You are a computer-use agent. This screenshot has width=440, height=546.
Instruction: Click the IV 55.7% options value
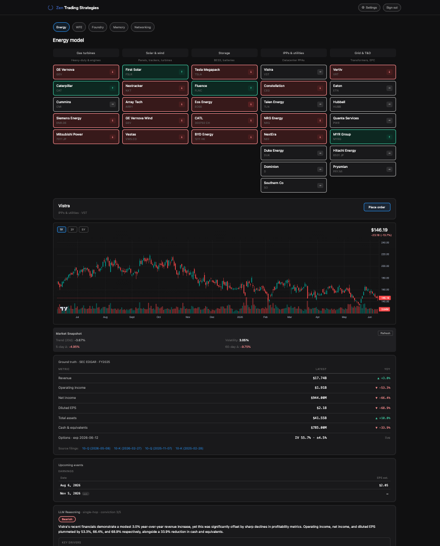point(311,438)
